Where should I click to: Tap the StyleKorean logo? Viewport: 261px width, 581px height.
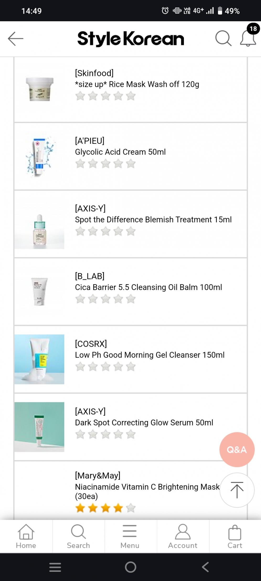tap(131, 39)
